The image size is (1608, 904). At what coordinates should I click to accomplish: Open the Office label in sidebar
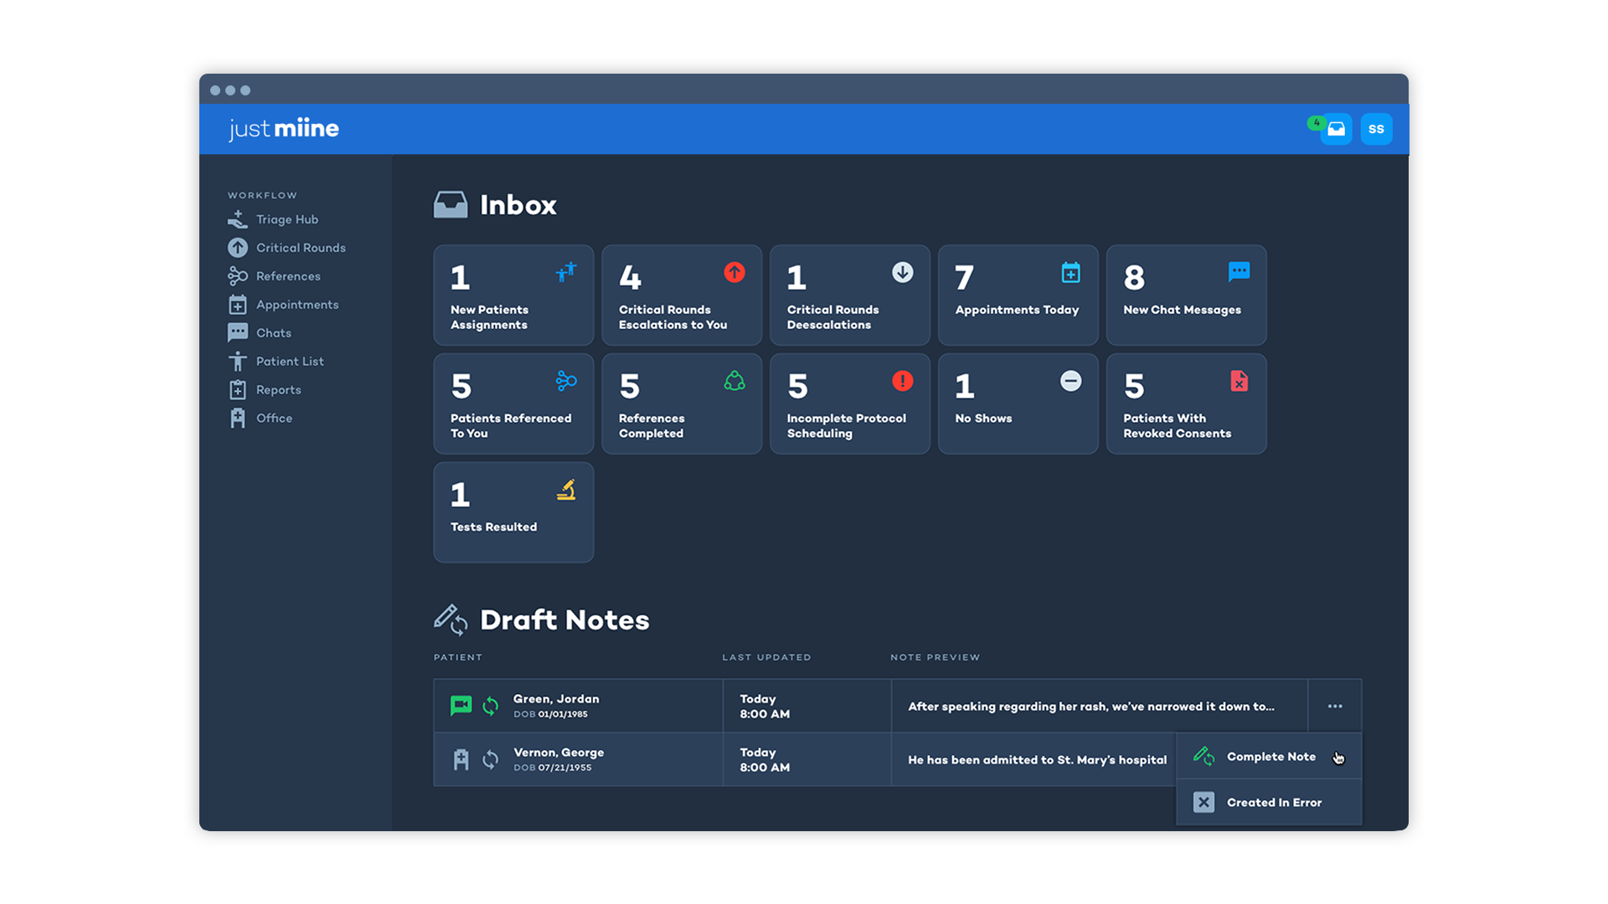[274, 419]
